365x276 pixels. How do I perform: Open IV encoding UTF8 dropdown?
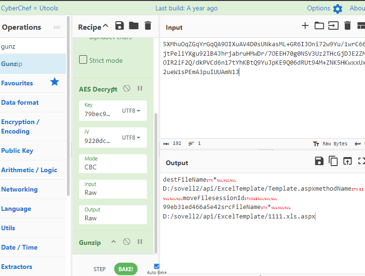[x=131, y=137]
